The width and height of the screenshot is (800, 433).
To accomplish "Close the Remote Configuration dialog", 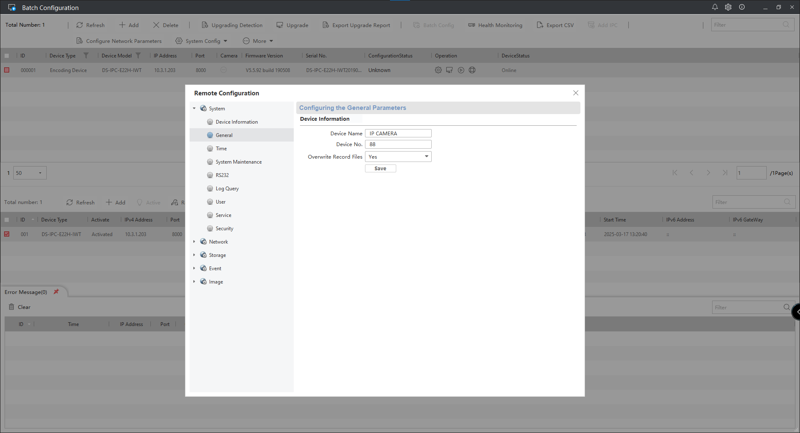I will point(575,93).
